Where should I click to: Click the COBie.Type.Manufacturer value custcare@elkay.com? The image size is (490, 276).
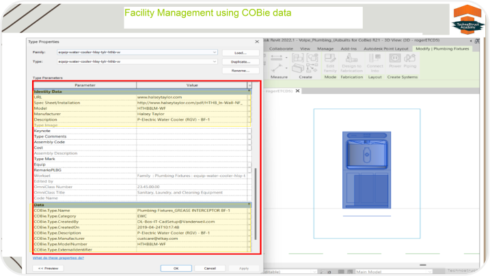tap(157, 239)
